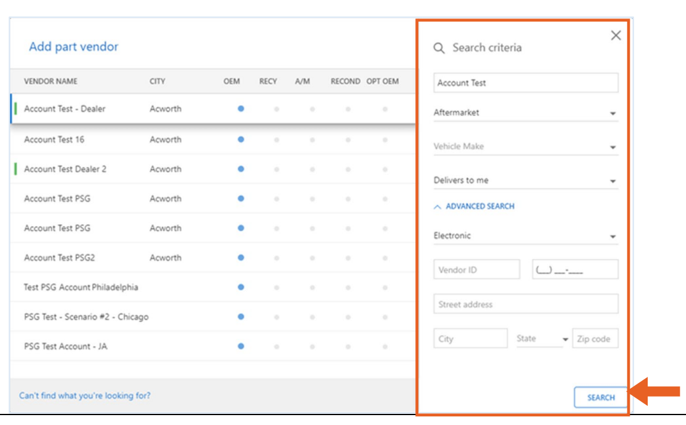Open the Delivers to me dropdown
Viewport: 686px width, 425px height.
point(525,180)
